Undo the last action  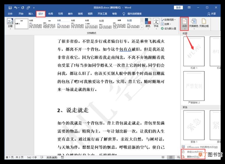(16, 8)
